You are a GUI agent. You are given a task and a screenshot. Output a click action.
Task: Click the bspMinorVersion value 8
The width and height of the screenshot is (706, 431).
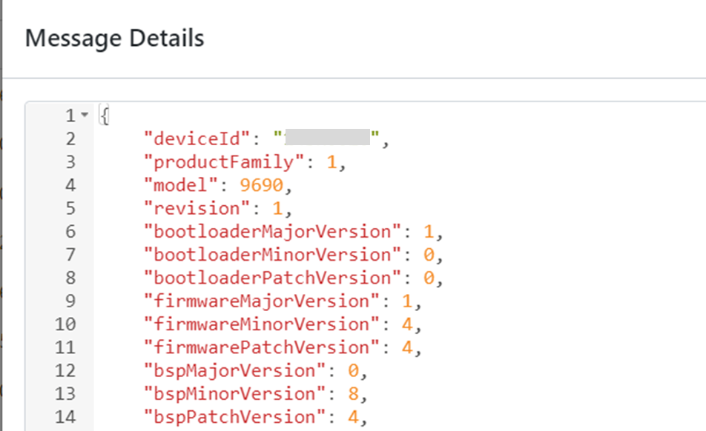point(353,394)
